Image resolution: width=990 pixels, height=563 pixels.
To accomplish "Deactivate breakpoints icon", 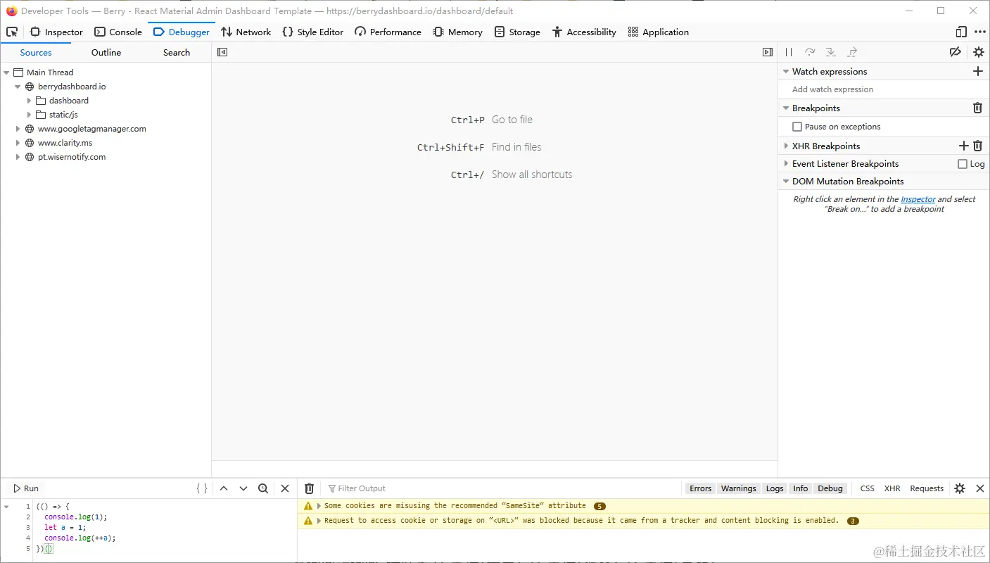I will 955,52.
